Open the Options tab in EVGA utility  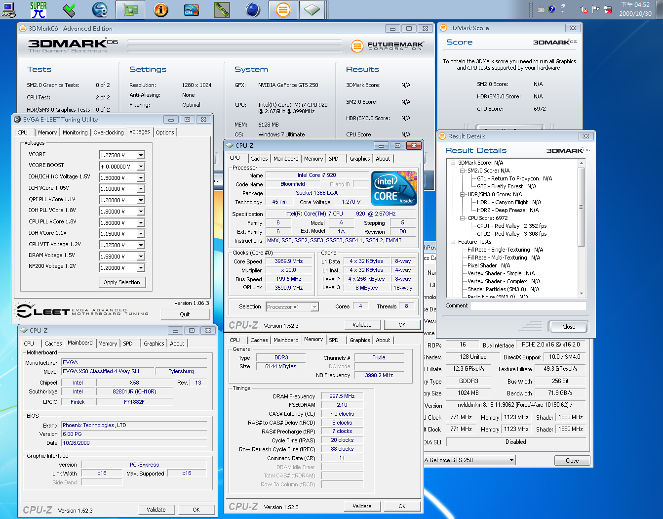[x=165, y=132]
